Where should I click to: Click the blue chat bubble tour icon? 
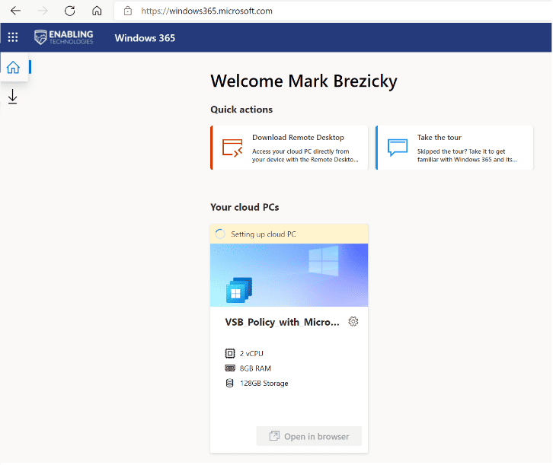(398, 147)
